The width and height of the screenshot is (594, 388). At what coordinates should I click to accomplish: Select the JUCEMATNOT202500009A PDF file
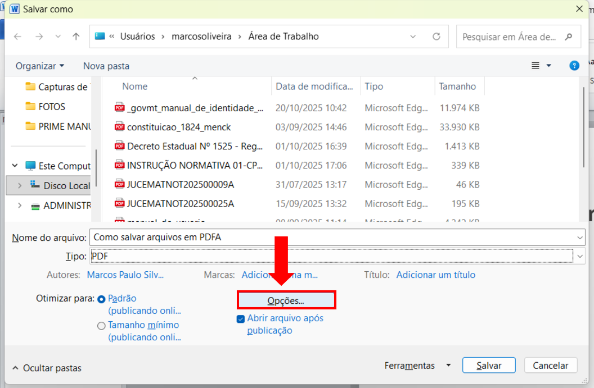click(x=180, y=184)
